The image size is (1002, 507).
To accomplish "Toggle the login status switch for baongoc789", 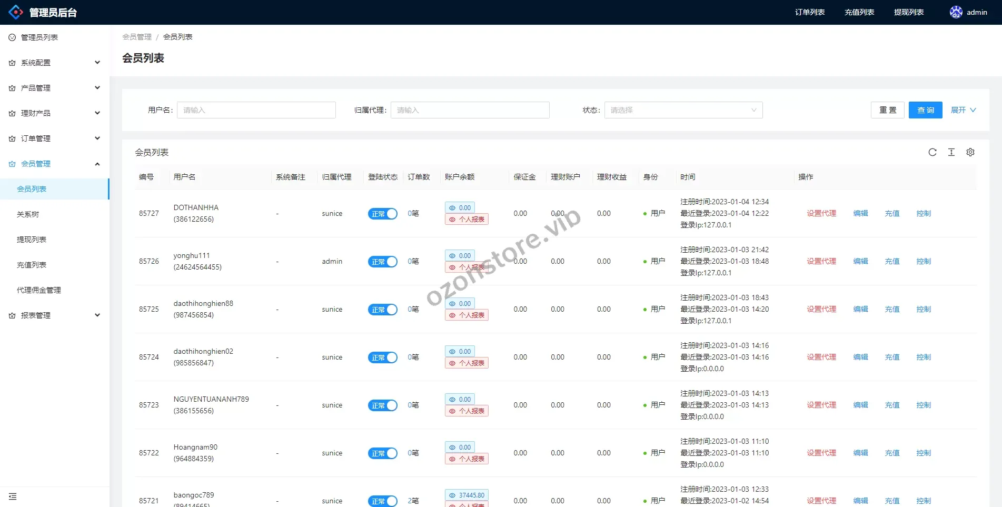I will pyautogui.click(x=383, y=501).
